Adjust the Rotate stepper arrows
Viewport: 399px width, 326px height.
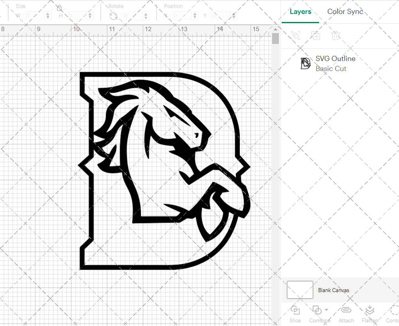[x=146, y=16]
